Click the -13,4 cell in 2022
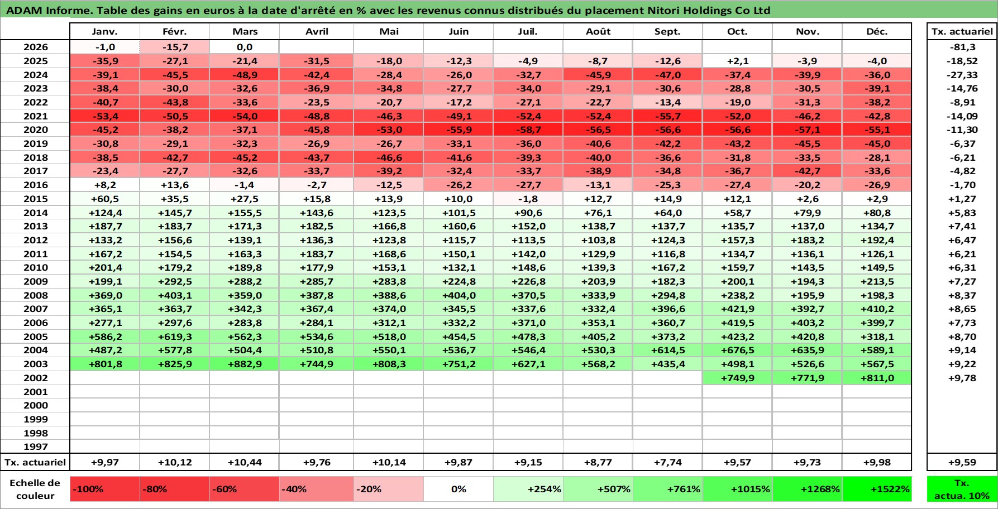 (668, 103)
